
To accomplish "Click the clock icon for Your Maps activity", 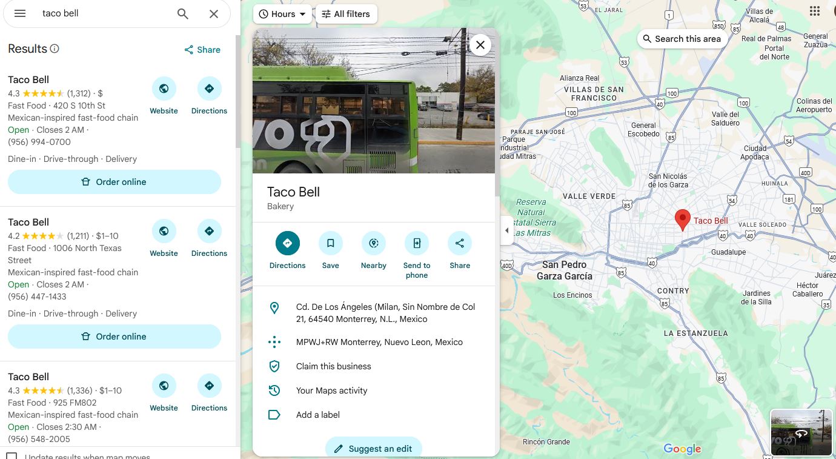I will tap(274, 390).
